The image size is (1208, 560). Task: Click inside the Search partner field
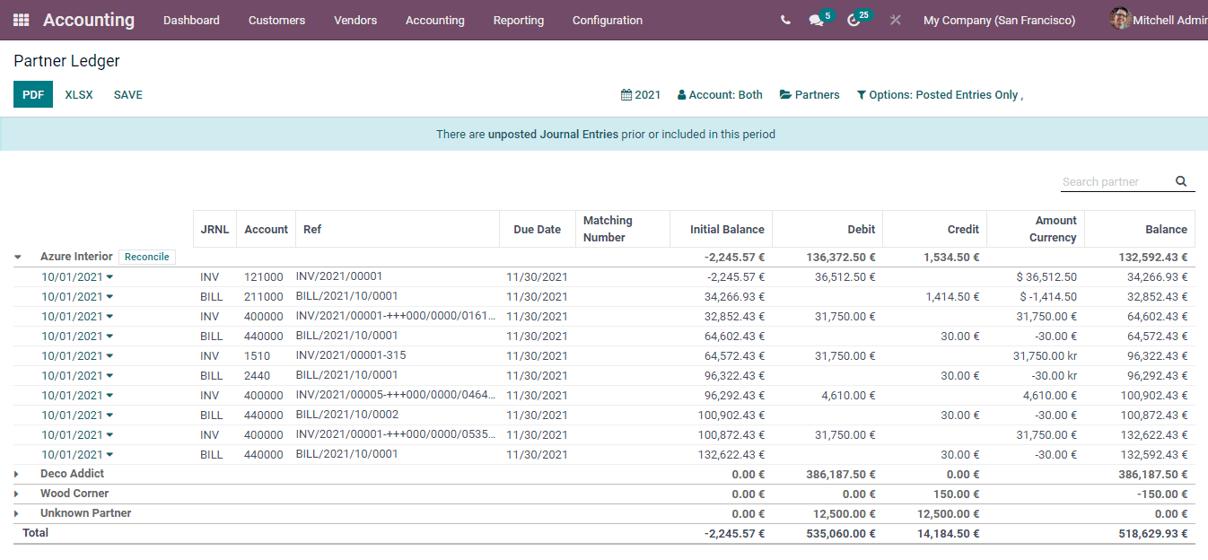pyautogui.click(x=1113, y=180)
